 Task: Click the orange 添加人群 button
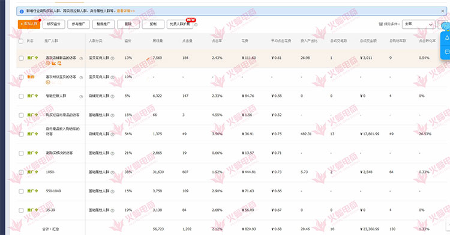(x=29, y=24)
